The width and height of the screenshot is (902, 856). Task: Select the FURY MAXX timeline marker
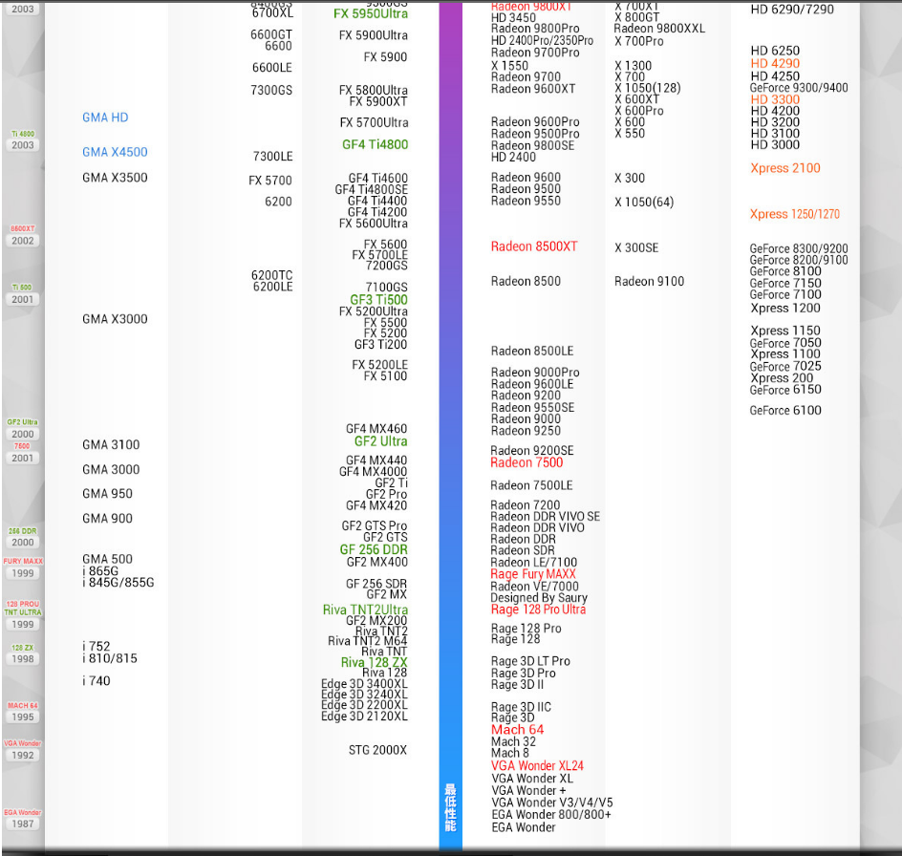23,568
